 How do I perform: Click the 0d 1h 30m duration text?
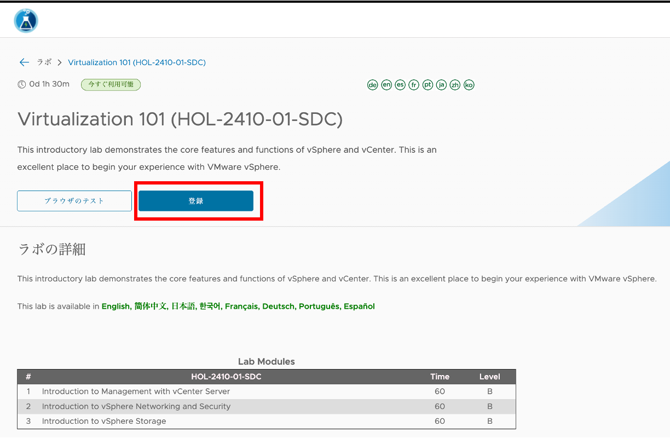[x=49, y=84]
